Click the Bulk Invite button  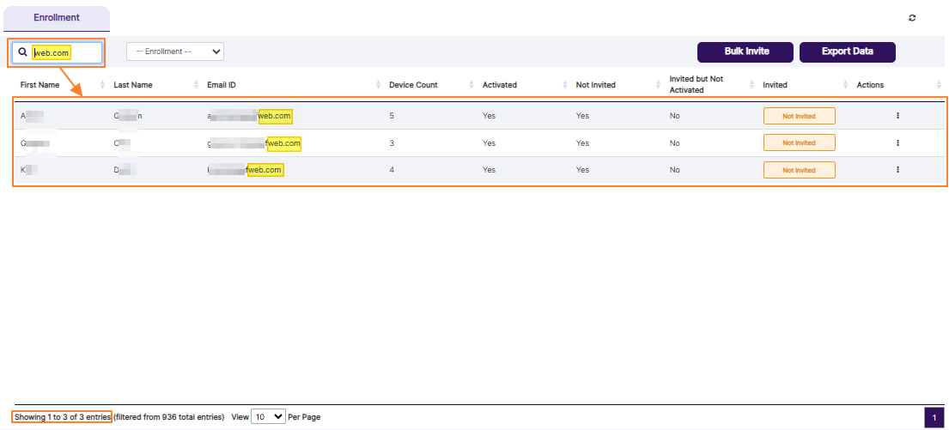point(745,52)
